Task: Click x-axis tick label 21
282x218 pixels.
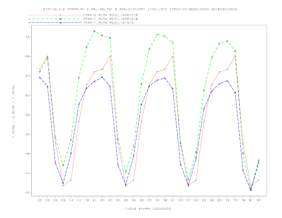Action: click(x=94, y=200)
